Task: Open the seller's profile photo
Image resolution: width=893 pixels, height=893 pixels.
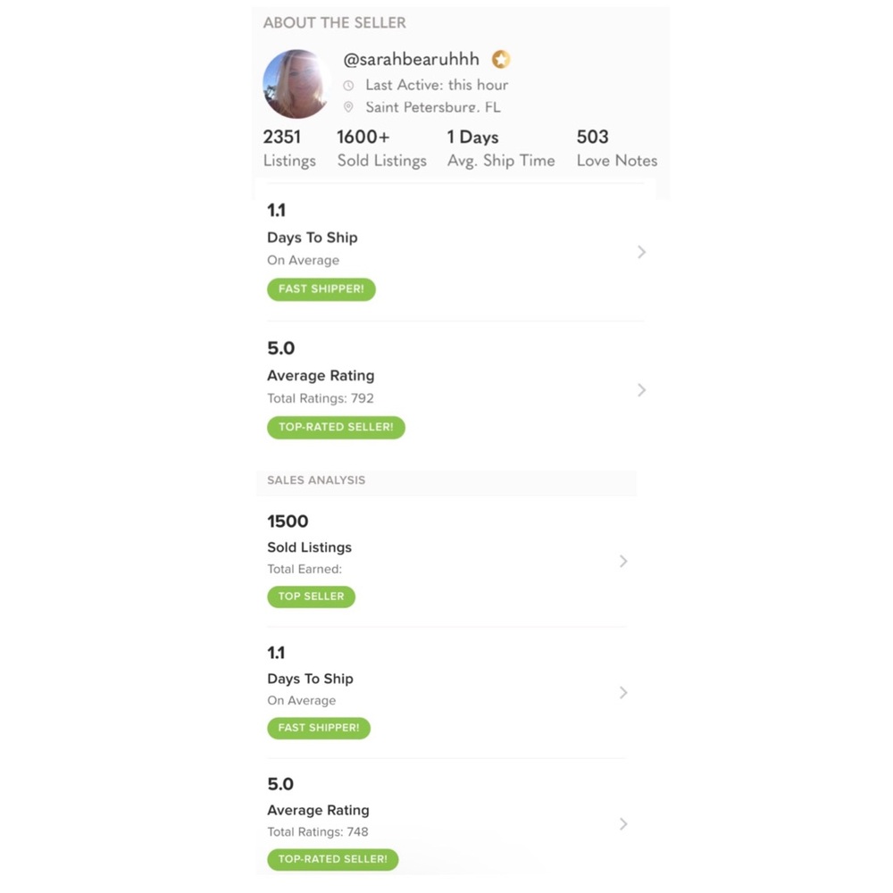Action: 296,84
